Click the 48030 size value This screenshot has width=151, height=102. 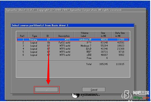click(104, 40)
